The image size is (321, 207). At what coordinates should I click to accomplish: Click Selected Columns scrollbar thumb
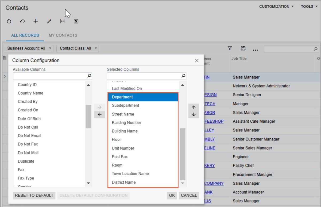pyautogui.click(x=183, y=154)
